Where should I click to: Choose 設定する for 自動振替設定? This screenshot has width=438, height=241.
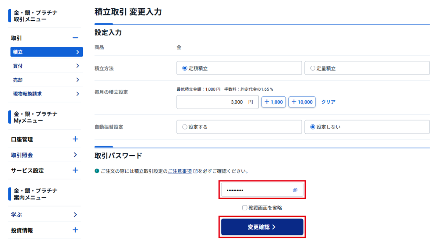(184, 127)
